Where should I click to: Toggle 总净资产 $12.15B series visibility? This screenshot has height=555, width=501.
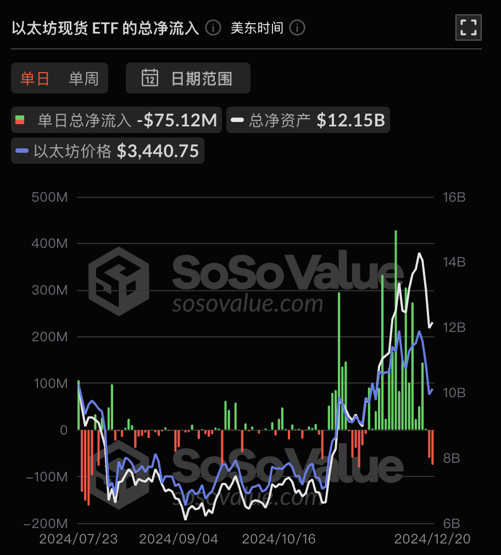pos(308,120)
